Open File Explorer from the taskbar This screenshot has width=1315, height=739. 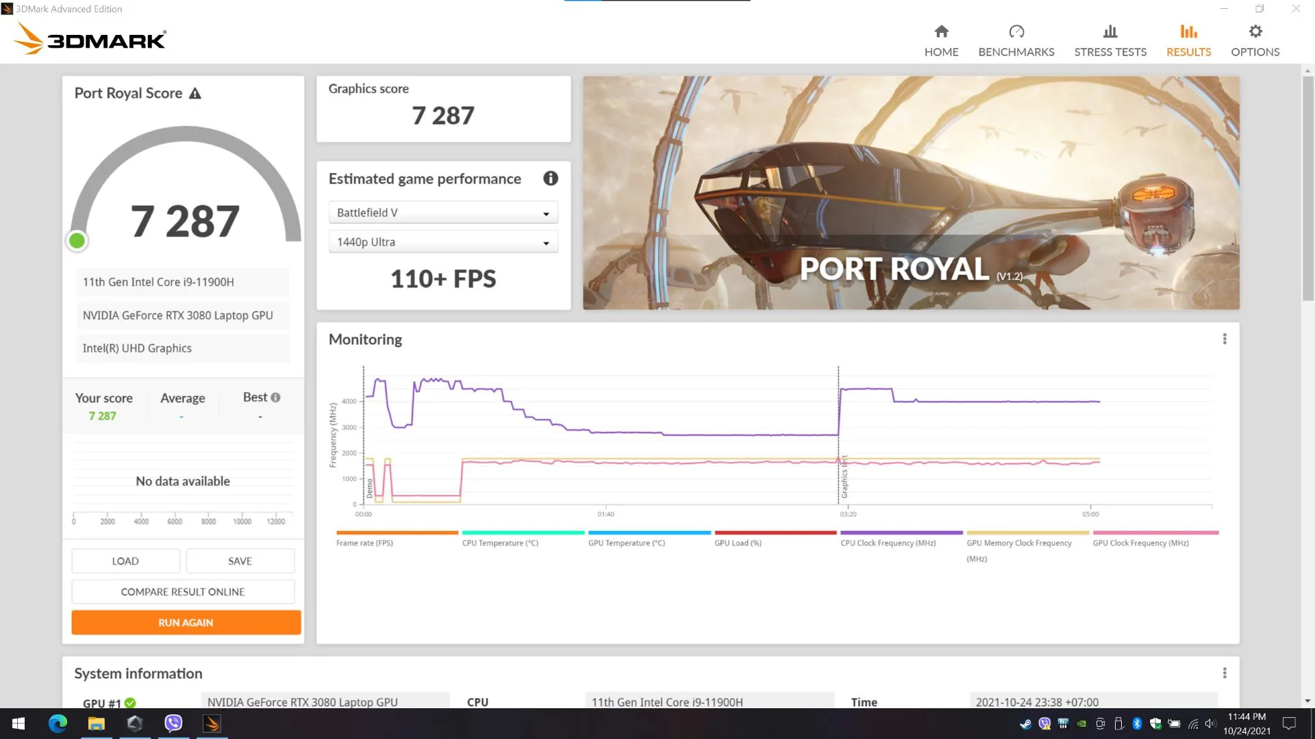click(96, 723)
